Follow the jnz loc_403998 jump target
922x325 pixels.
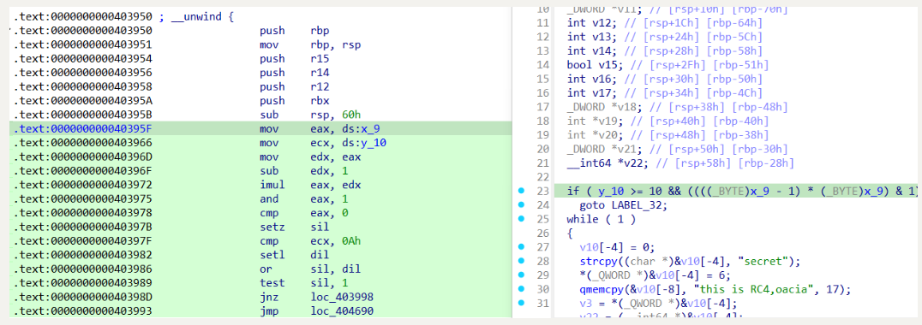coord(342,298)
